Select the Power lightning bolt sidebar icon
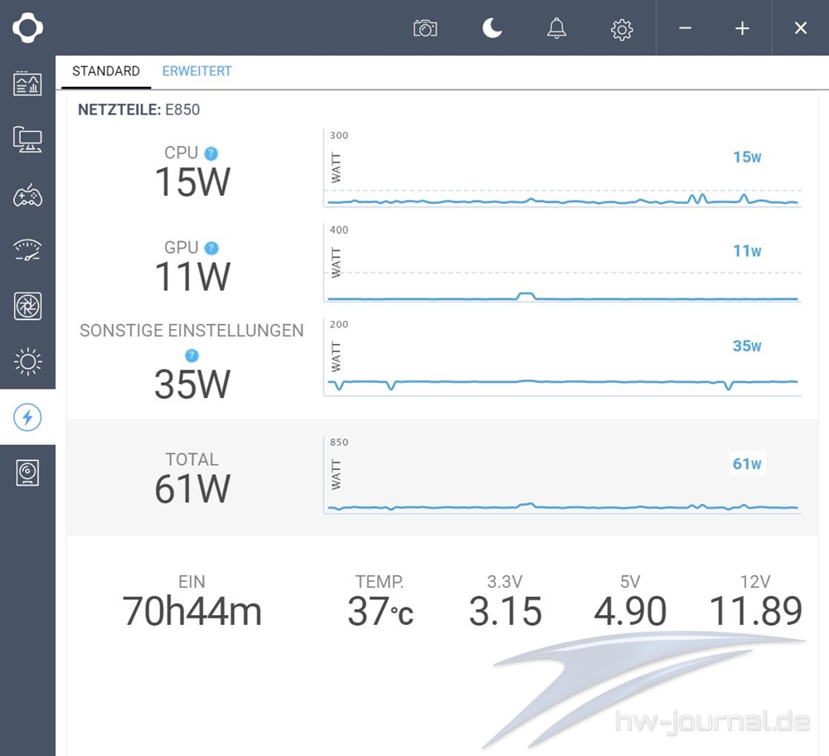This screenshot has height=756, width=829. coord(27,417)
